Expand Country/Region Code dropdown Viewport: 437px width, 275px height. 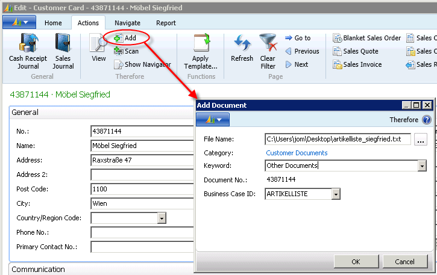[162, 218]
